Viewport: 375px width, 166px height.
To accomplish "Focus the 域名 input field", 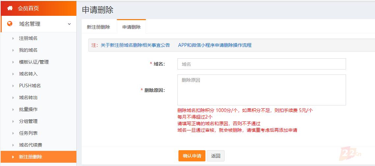I will (262, 64).
